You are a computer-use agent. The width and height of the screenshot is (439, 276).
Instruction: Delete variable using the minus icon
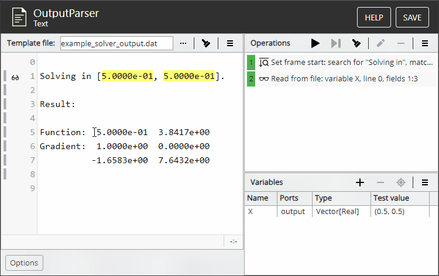[380, 182]
